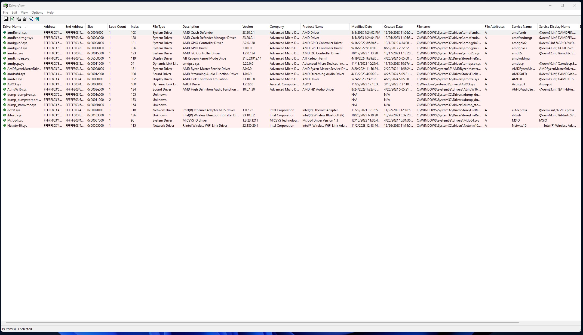Viewport: 583px width, 335px height.
Task: Open the Help menu
Action: coord(50,13)
